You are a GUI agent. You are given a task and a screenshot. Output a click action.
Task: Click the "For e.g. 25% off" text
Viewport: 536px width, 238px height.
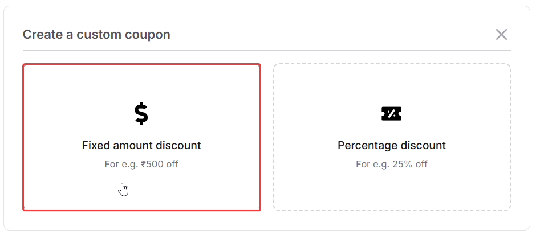tap(392, 165)
